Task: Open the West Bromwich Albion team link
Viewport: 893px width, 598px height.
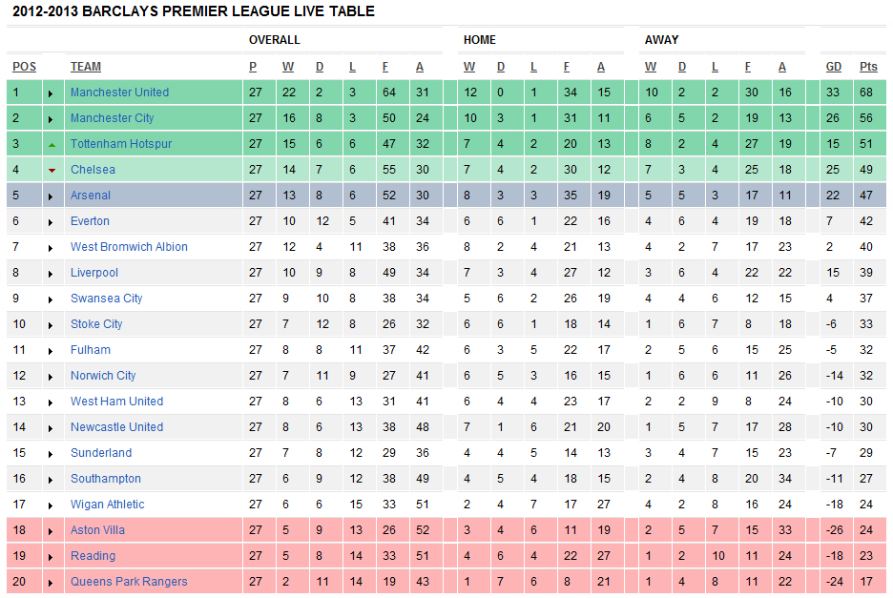Action: (129, 247)
